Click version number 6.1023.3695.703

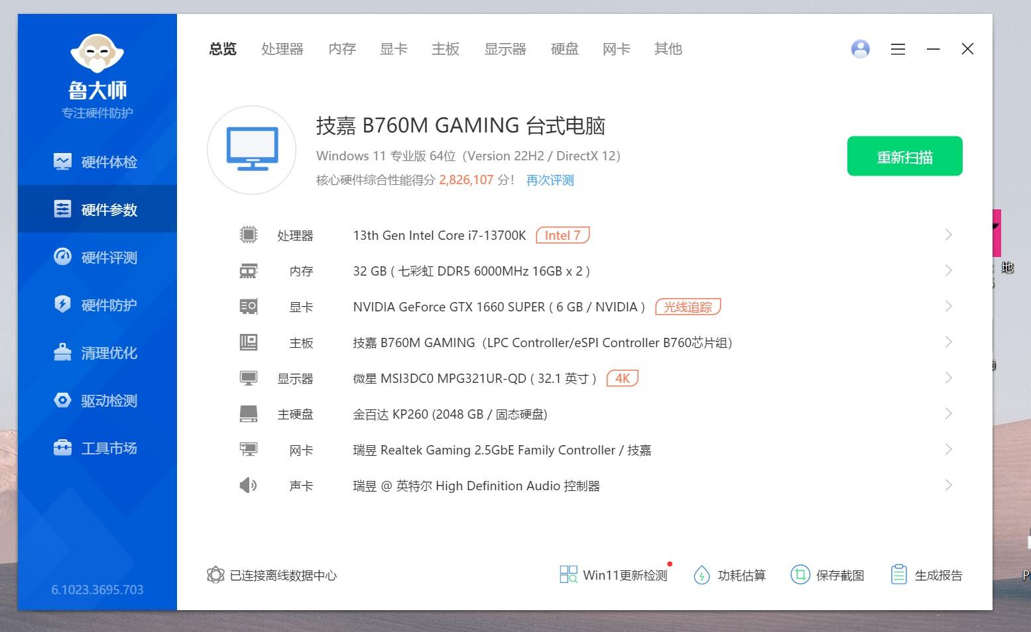97,590
